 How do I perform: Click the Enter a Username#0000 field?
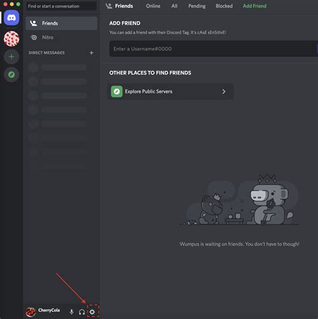click(x=213, y=49)
